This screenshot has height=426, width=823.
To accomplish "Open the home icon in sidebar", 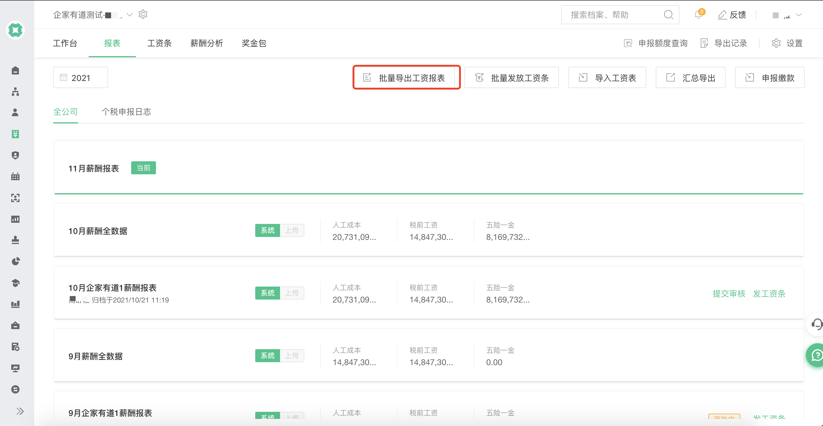I will pos(15,70).
